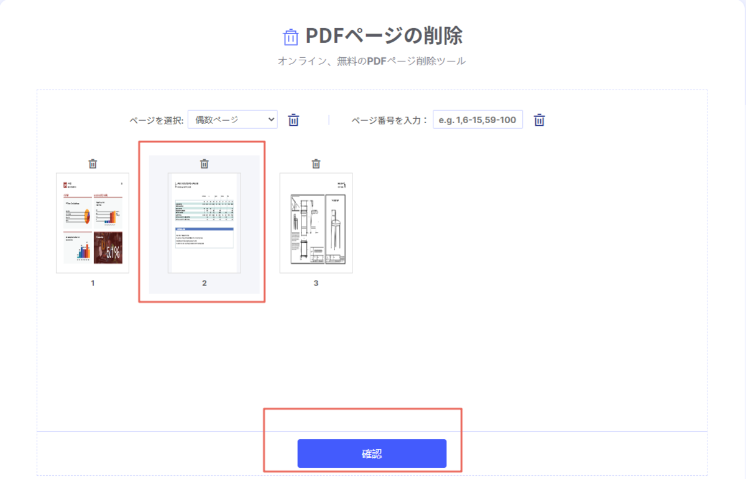
Task: Click the trash icon above the rightmost thumbnail
Action: 315,164
